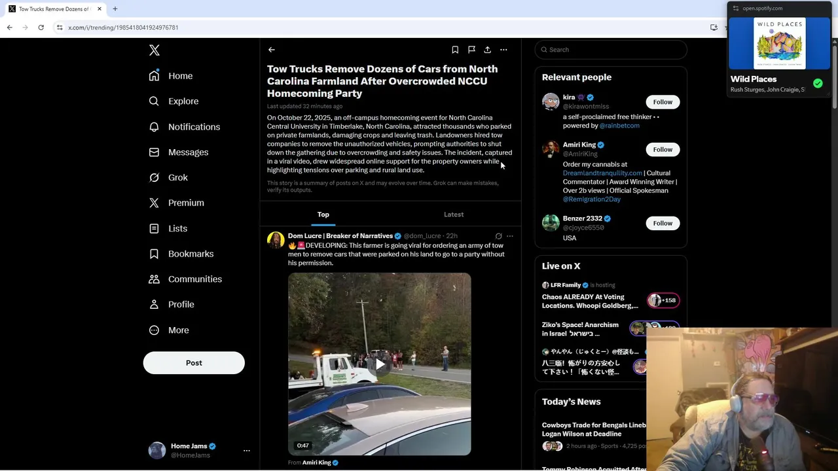Open story header more options menu
The width and height of the screenshot is (838, 471).
tap(503, 50)
